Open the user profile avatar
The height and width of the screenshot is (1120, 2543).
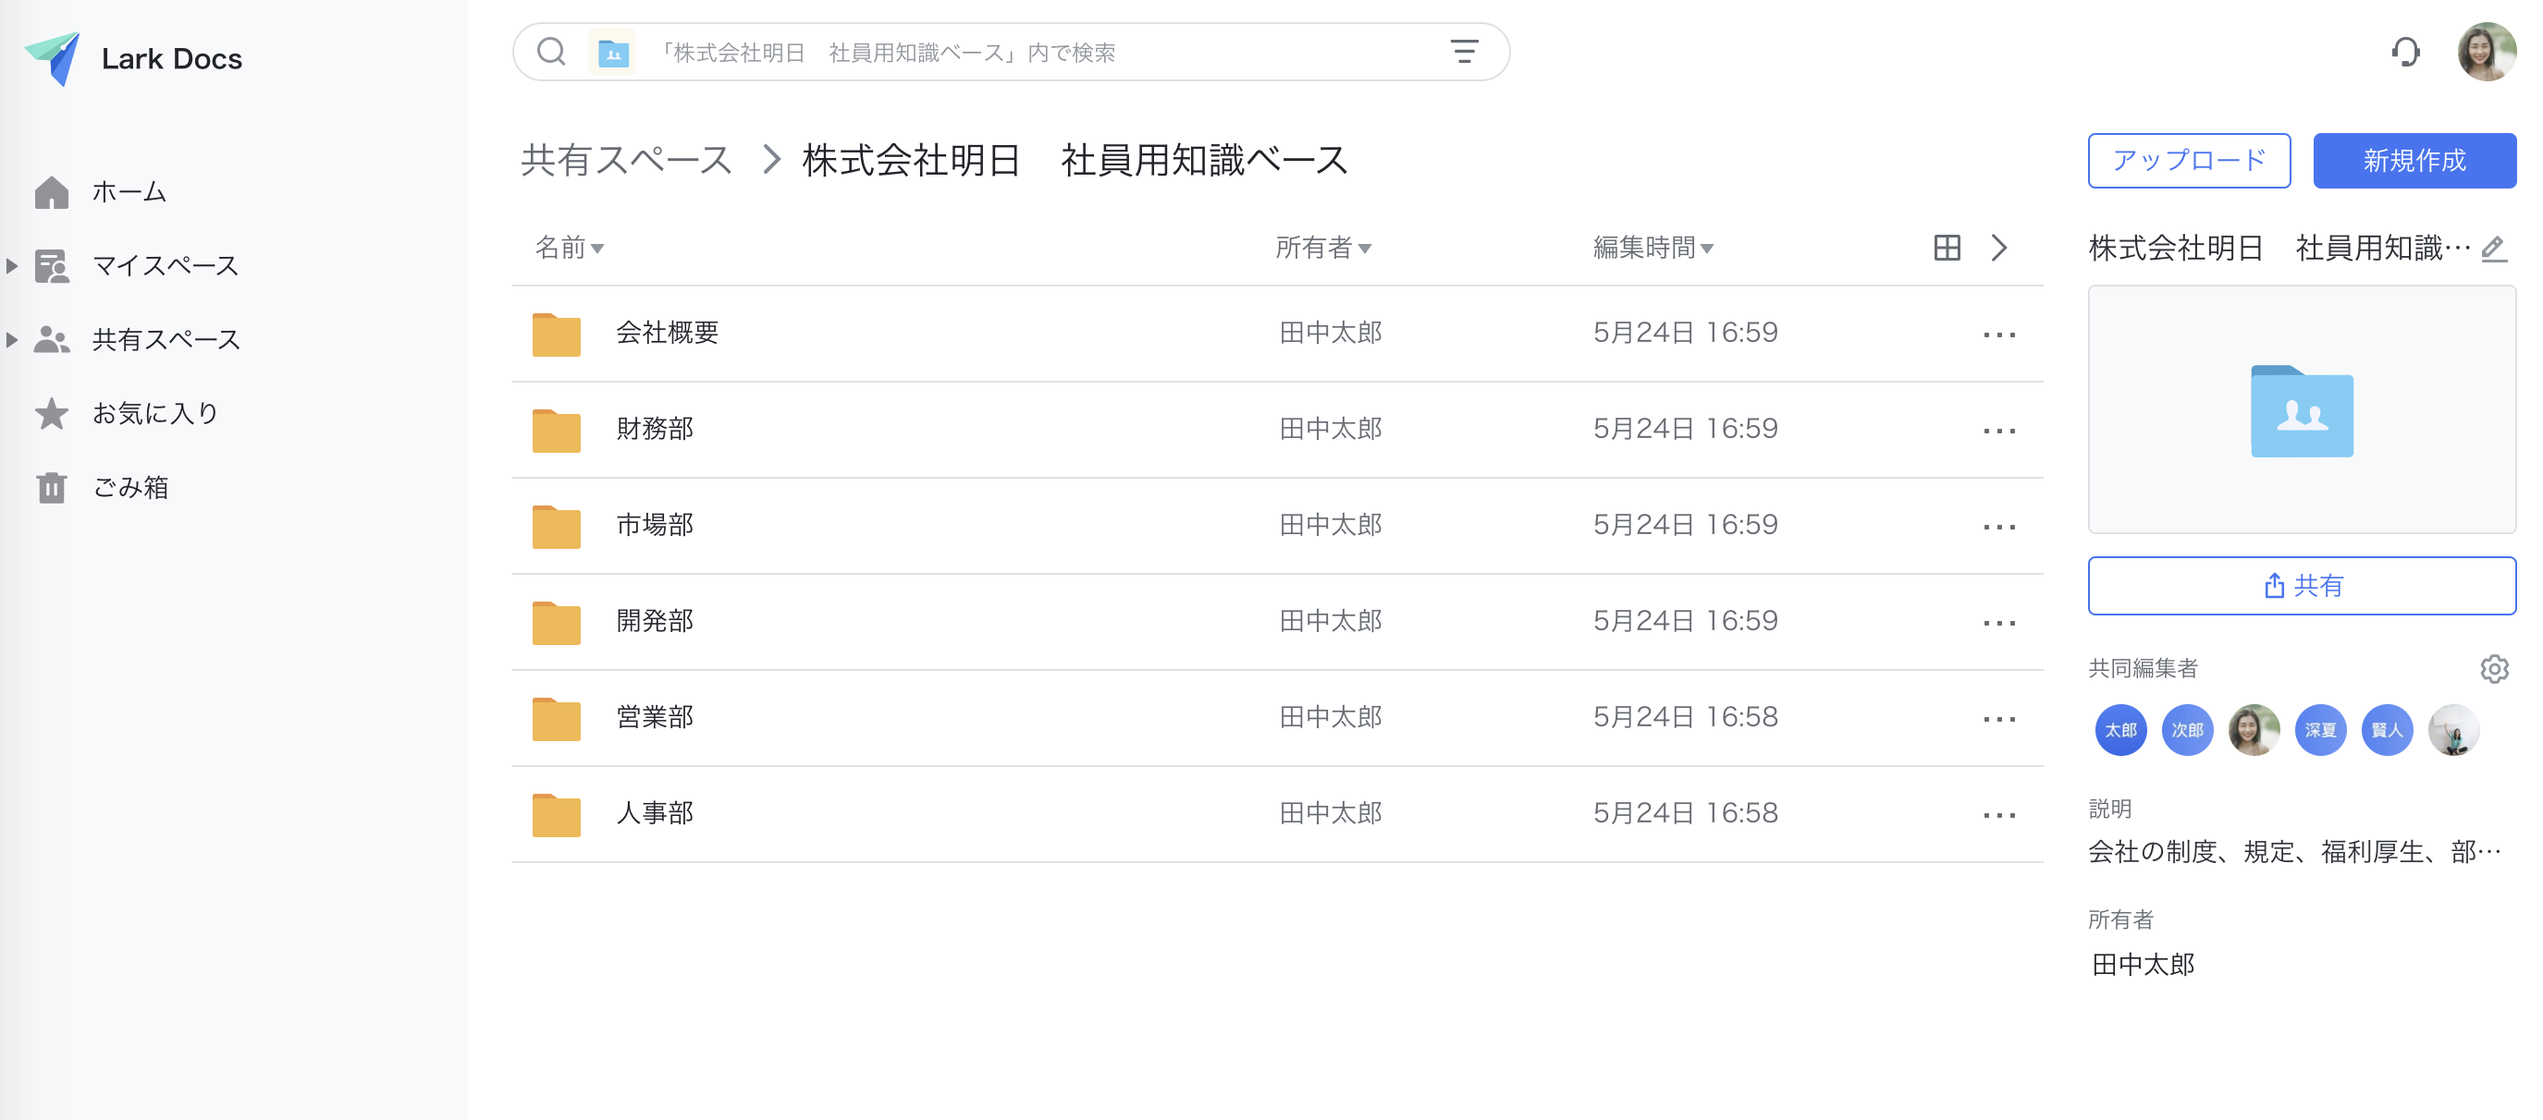point(2486,52)
